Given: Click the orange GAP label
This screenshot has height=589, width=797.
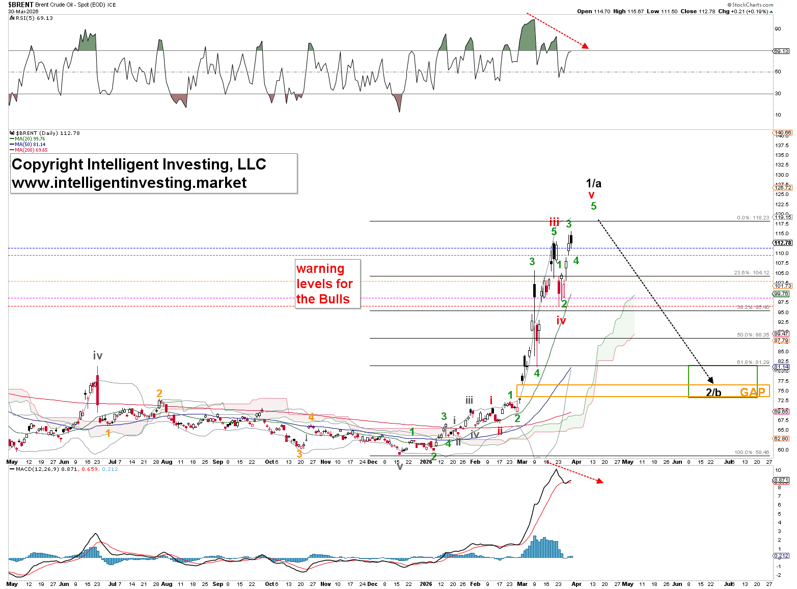Looking at the screenshot, I should [x=753, y=392].
